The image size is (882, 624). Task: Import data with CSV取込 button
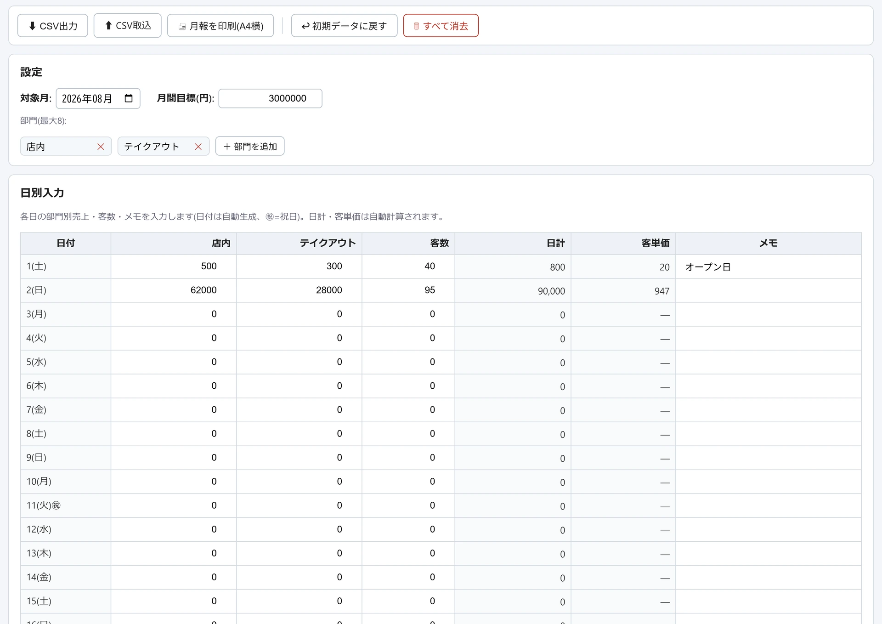tap(127, 26)
